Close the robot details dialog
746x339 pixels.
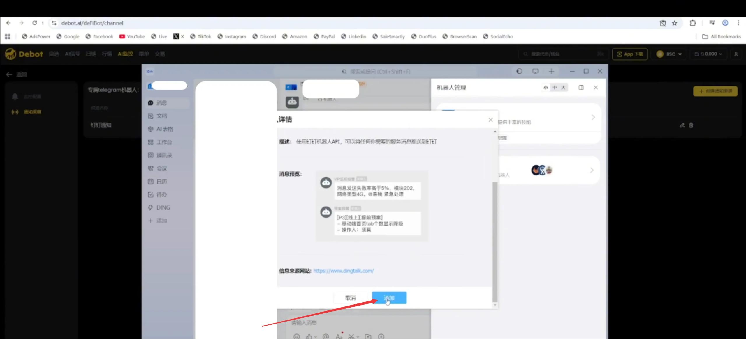(490, 120)
